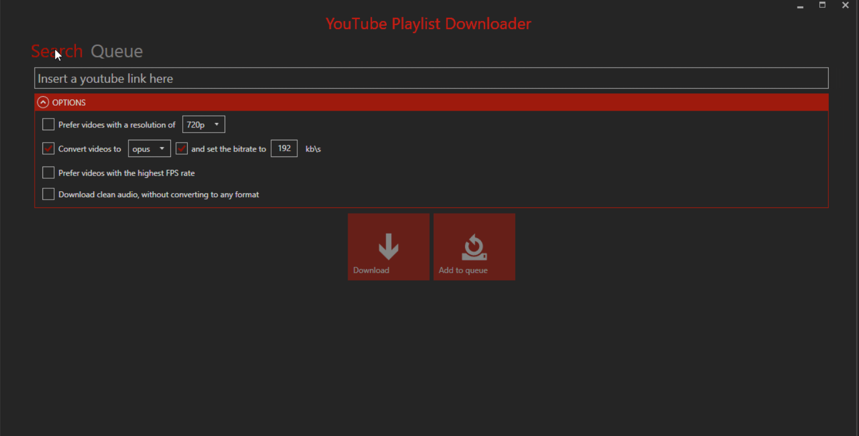This screenshot has height=436, width=859.
Task: Open the Queue tab
Action: [117, 51]
